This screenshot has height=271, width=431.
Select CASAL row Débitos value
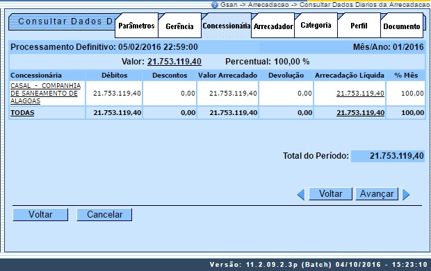tap(117, 94)
